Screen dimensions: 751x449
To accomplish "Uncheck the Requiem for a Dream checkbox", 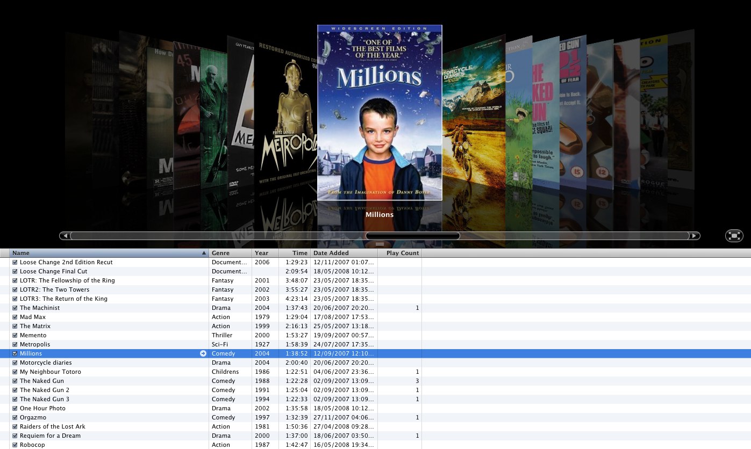I will pos(15,436).
